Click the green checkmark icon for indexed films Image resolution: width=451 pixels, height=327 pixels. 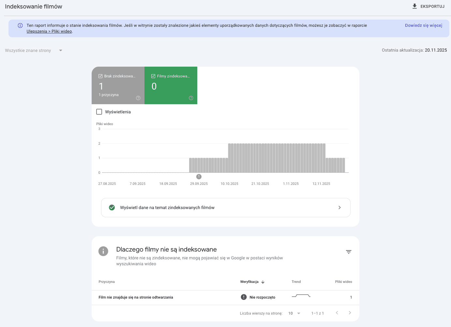point(112,207)
